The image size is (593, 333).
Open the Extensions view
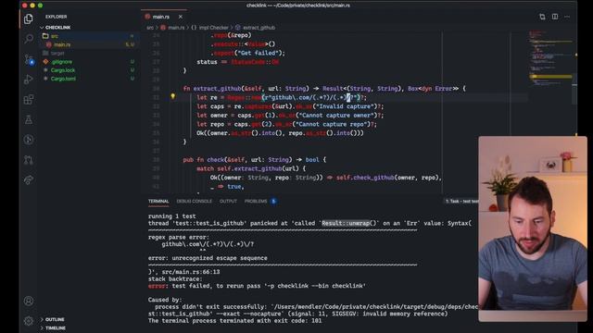(x=29, y=100)
